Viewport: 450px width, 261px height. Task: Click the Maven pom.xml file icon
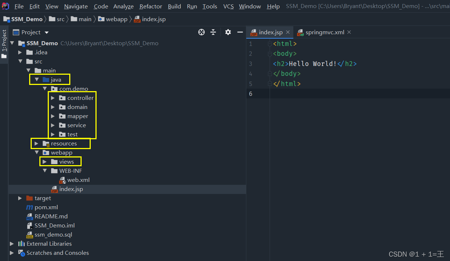tap(30, 207)
